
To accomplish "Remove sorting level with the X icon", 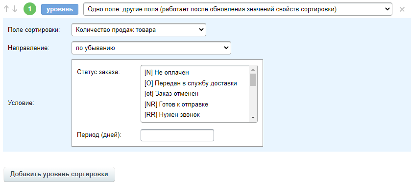I will [x=402, y=9].
